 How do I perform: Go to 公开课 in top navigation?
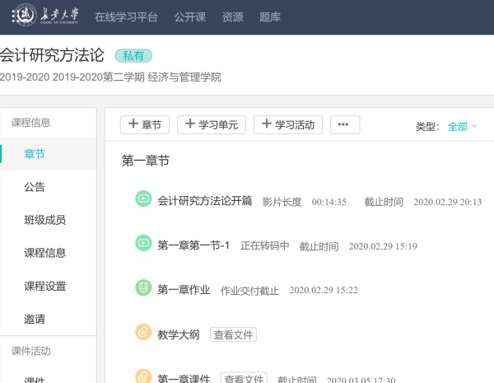tap(191, 16)
